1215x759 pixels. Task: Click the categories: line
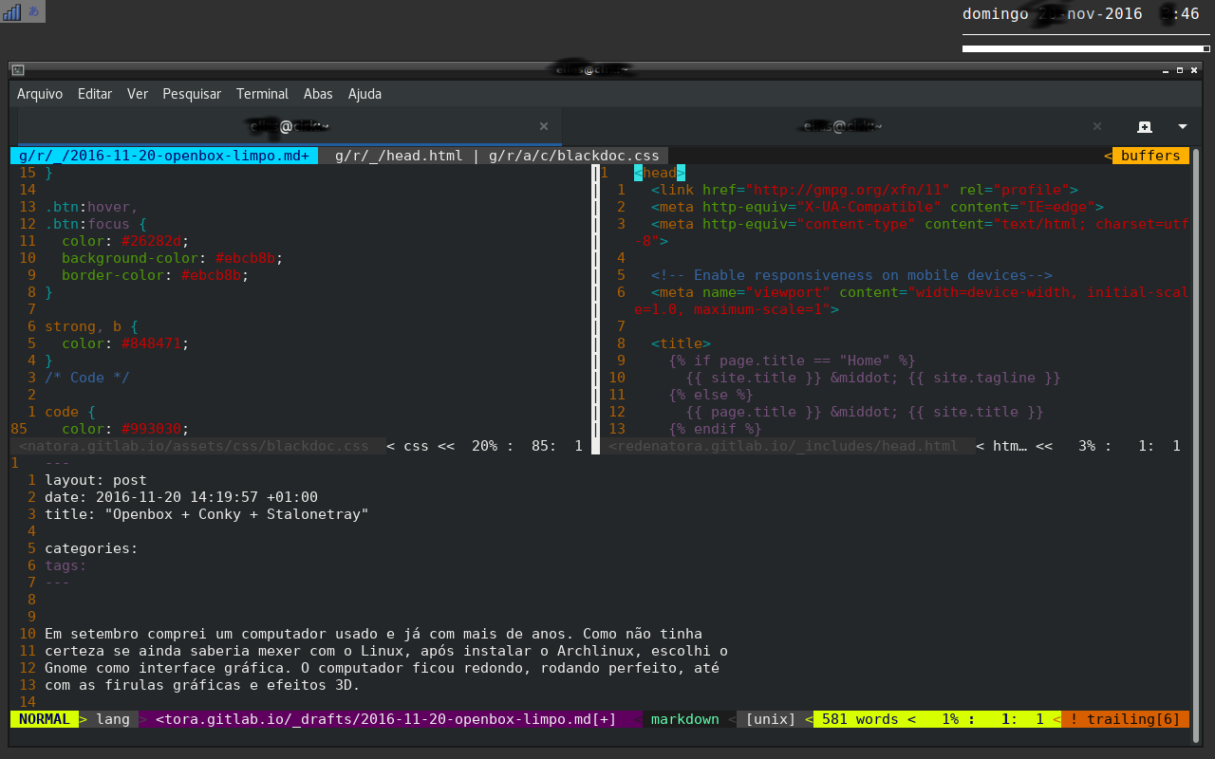point(91,548)
